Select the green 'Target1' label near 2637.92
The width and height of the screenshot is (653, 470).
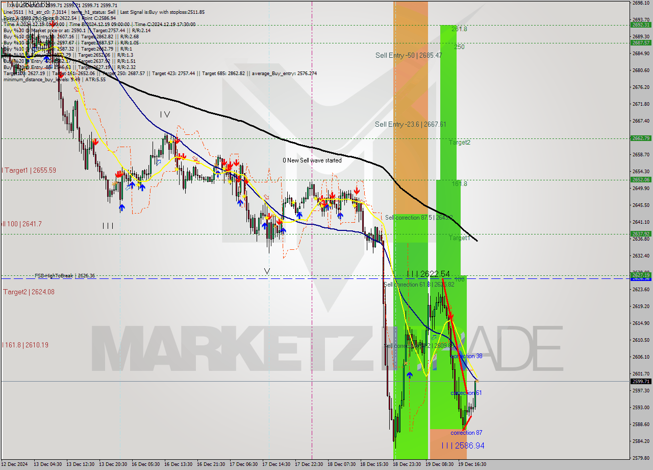[460, 238]
